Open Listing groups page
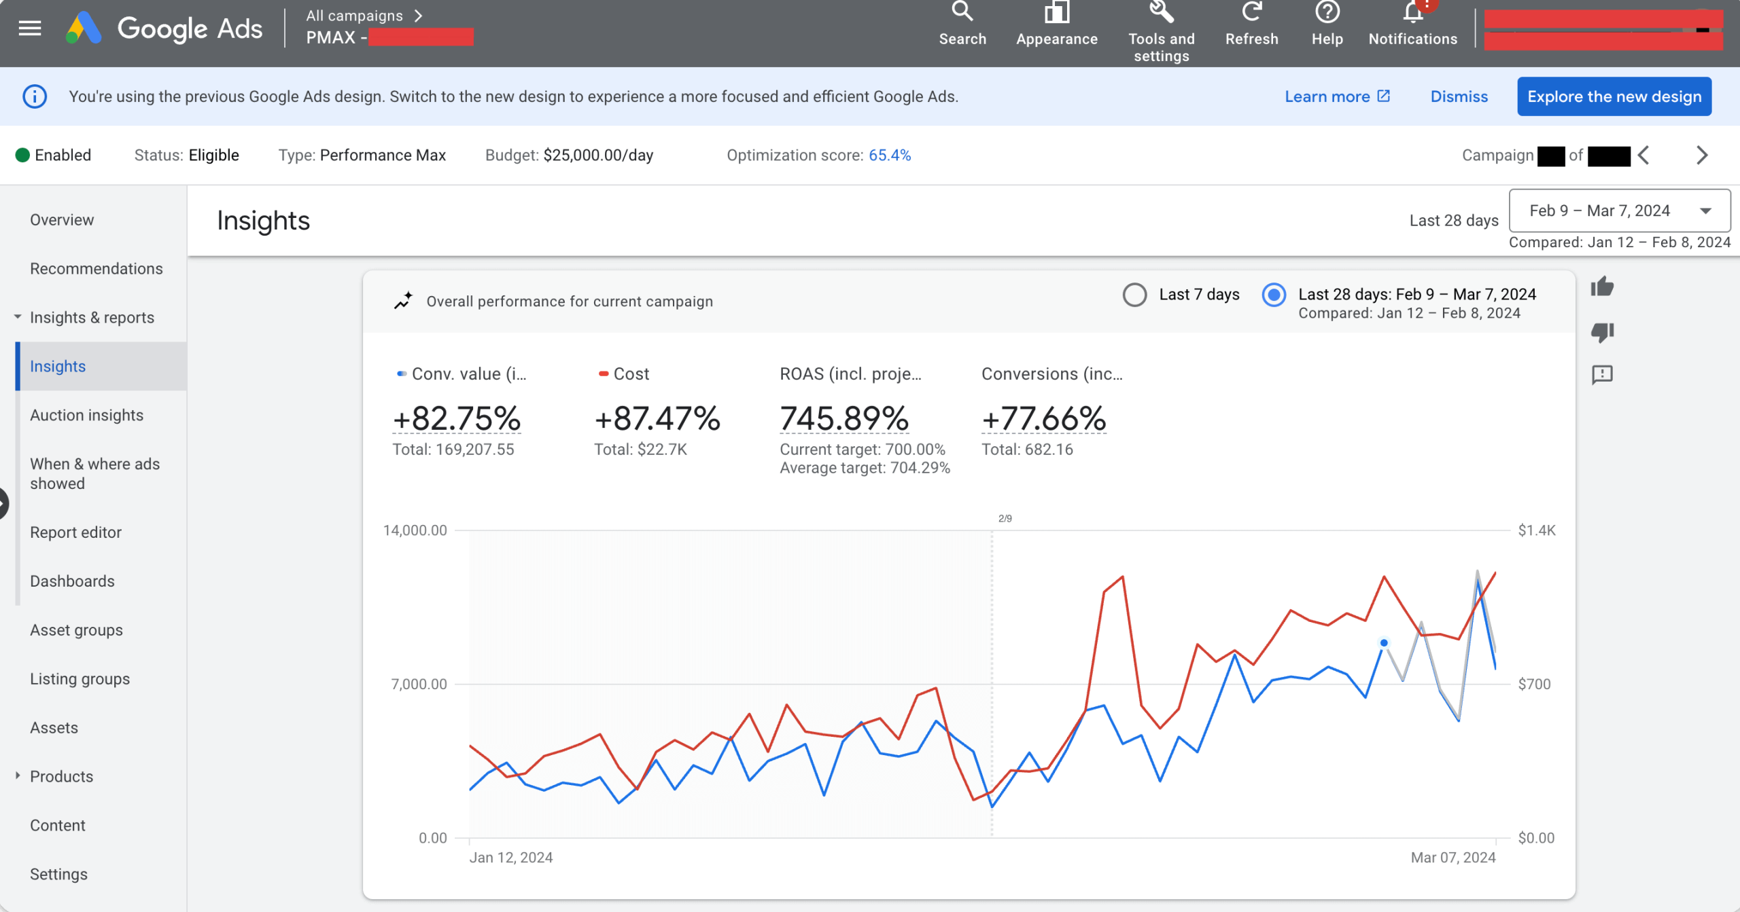 80,679
